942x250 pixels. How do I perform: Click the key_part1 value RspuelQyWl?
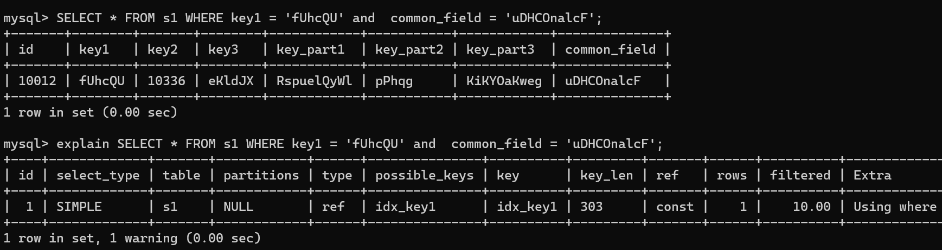[314, 81]
